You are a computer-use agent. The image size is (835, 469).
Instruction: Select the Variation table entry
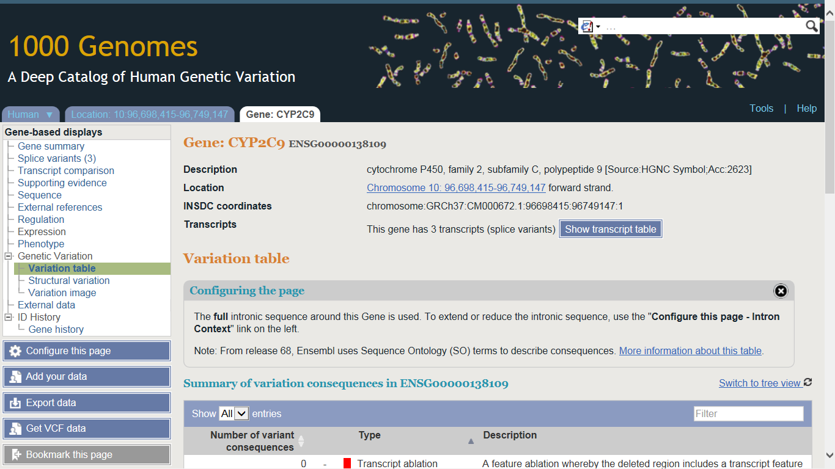tap(62, 268)
